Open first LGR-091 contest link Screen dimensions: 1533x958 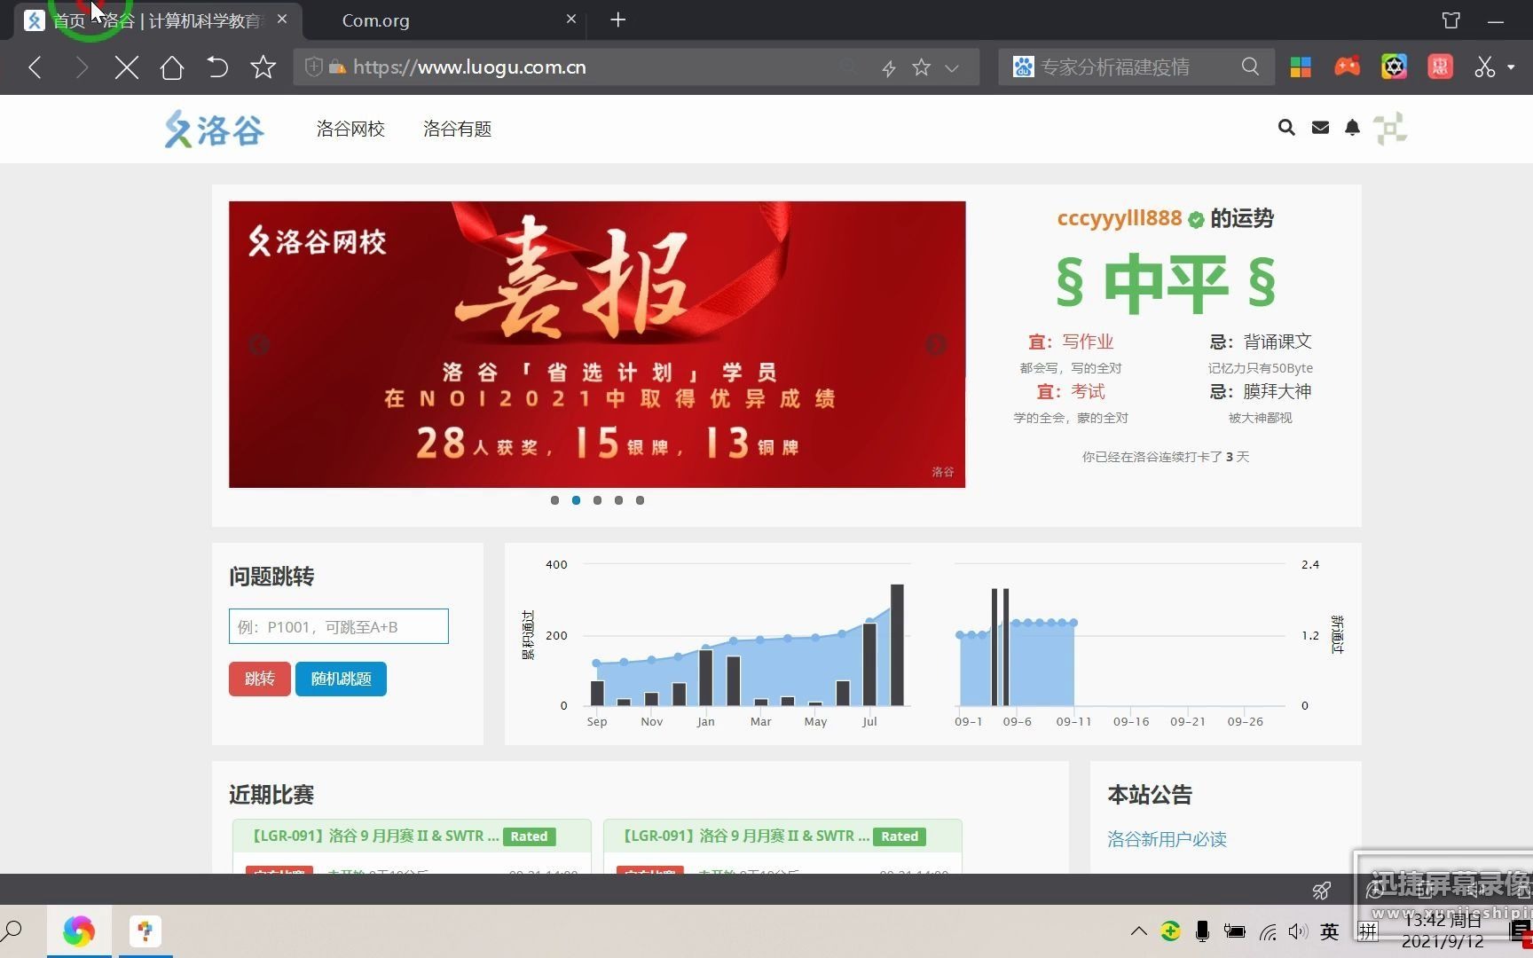tap(374, 836)
